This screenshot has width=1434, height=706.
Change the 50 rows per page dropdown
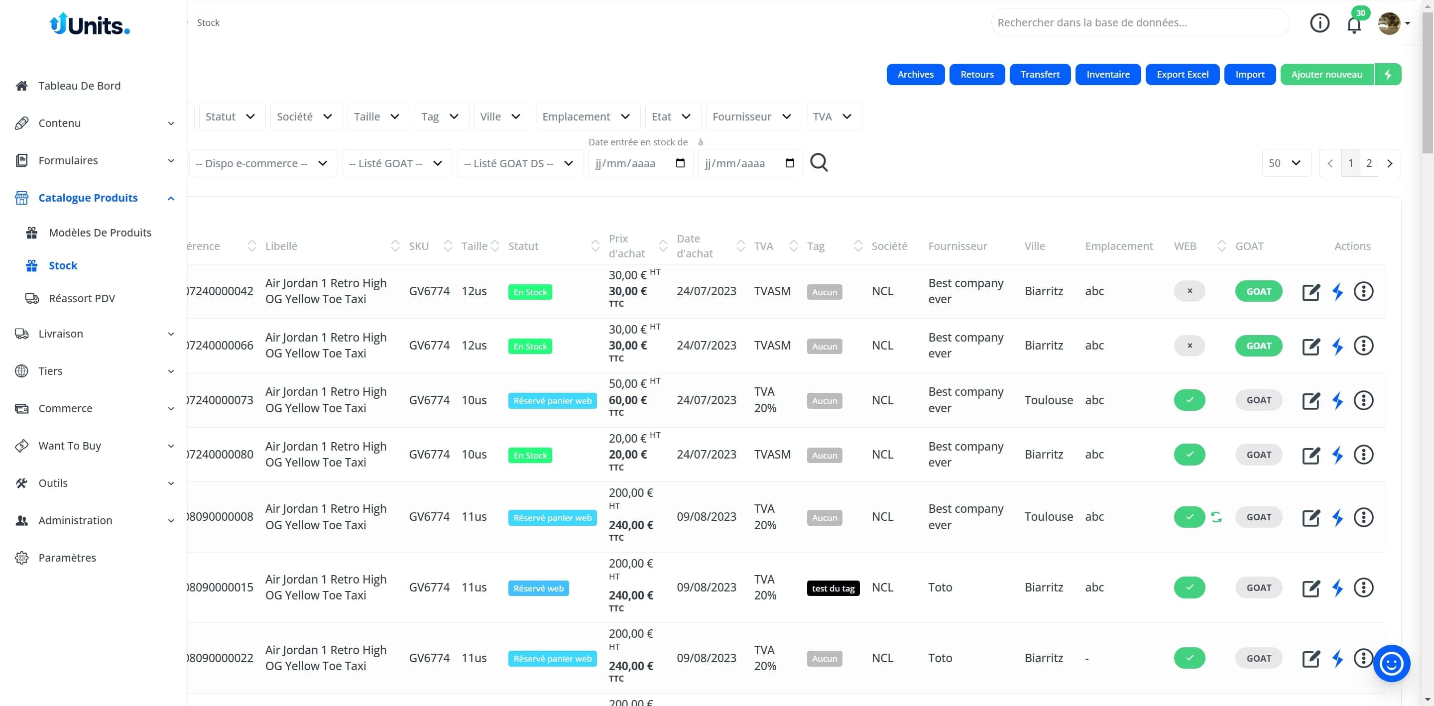coord(1286,163)
